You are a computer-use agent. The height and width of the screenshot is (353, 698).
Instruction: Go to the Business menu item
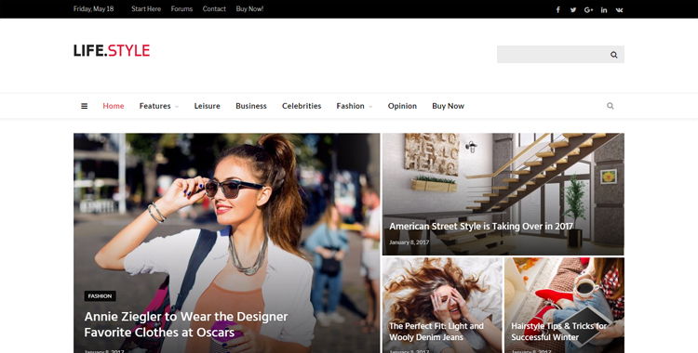click(251, 106)
